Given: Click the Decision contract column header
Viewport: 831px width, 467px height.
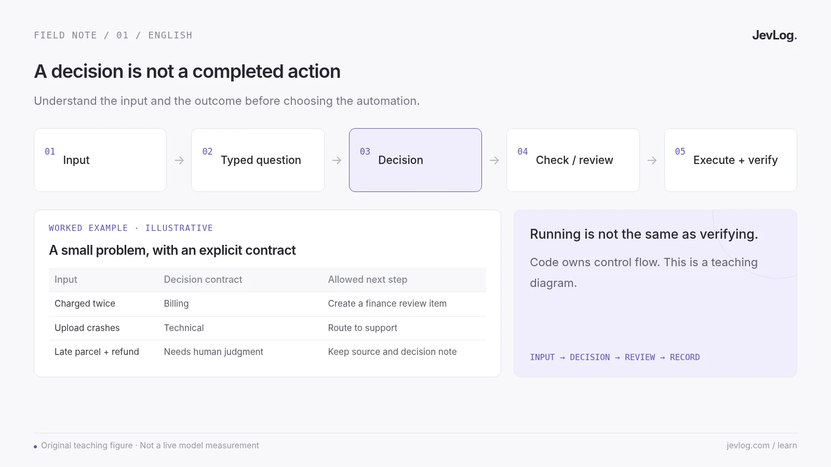Looking at the screenshot, I should [203, 280].
